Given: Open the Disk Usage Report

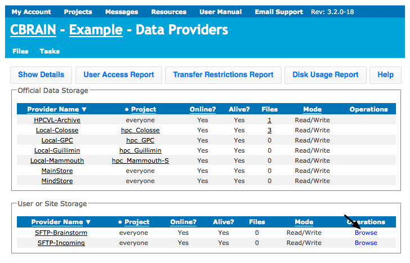Looking at the screenshot, I should tap(326, 75).
